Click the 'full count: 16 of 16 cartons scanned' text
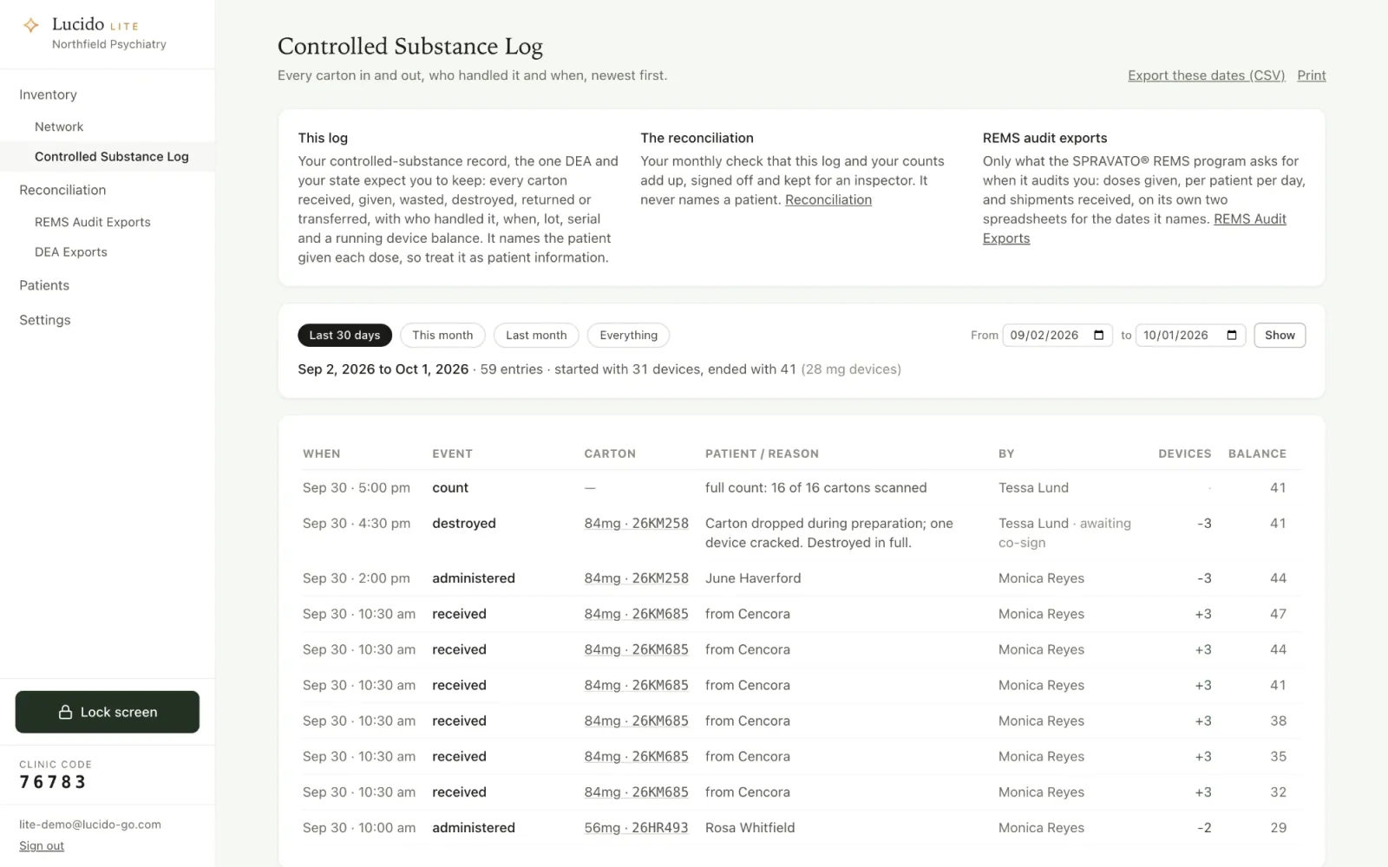This screenshot has width=1388, height=867. tap(815, 488)
